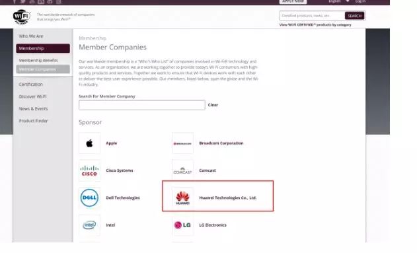Viewport: 417px width, 253px height.
Task: Click the Apple sponsor logo
Action: coord(90,143)
